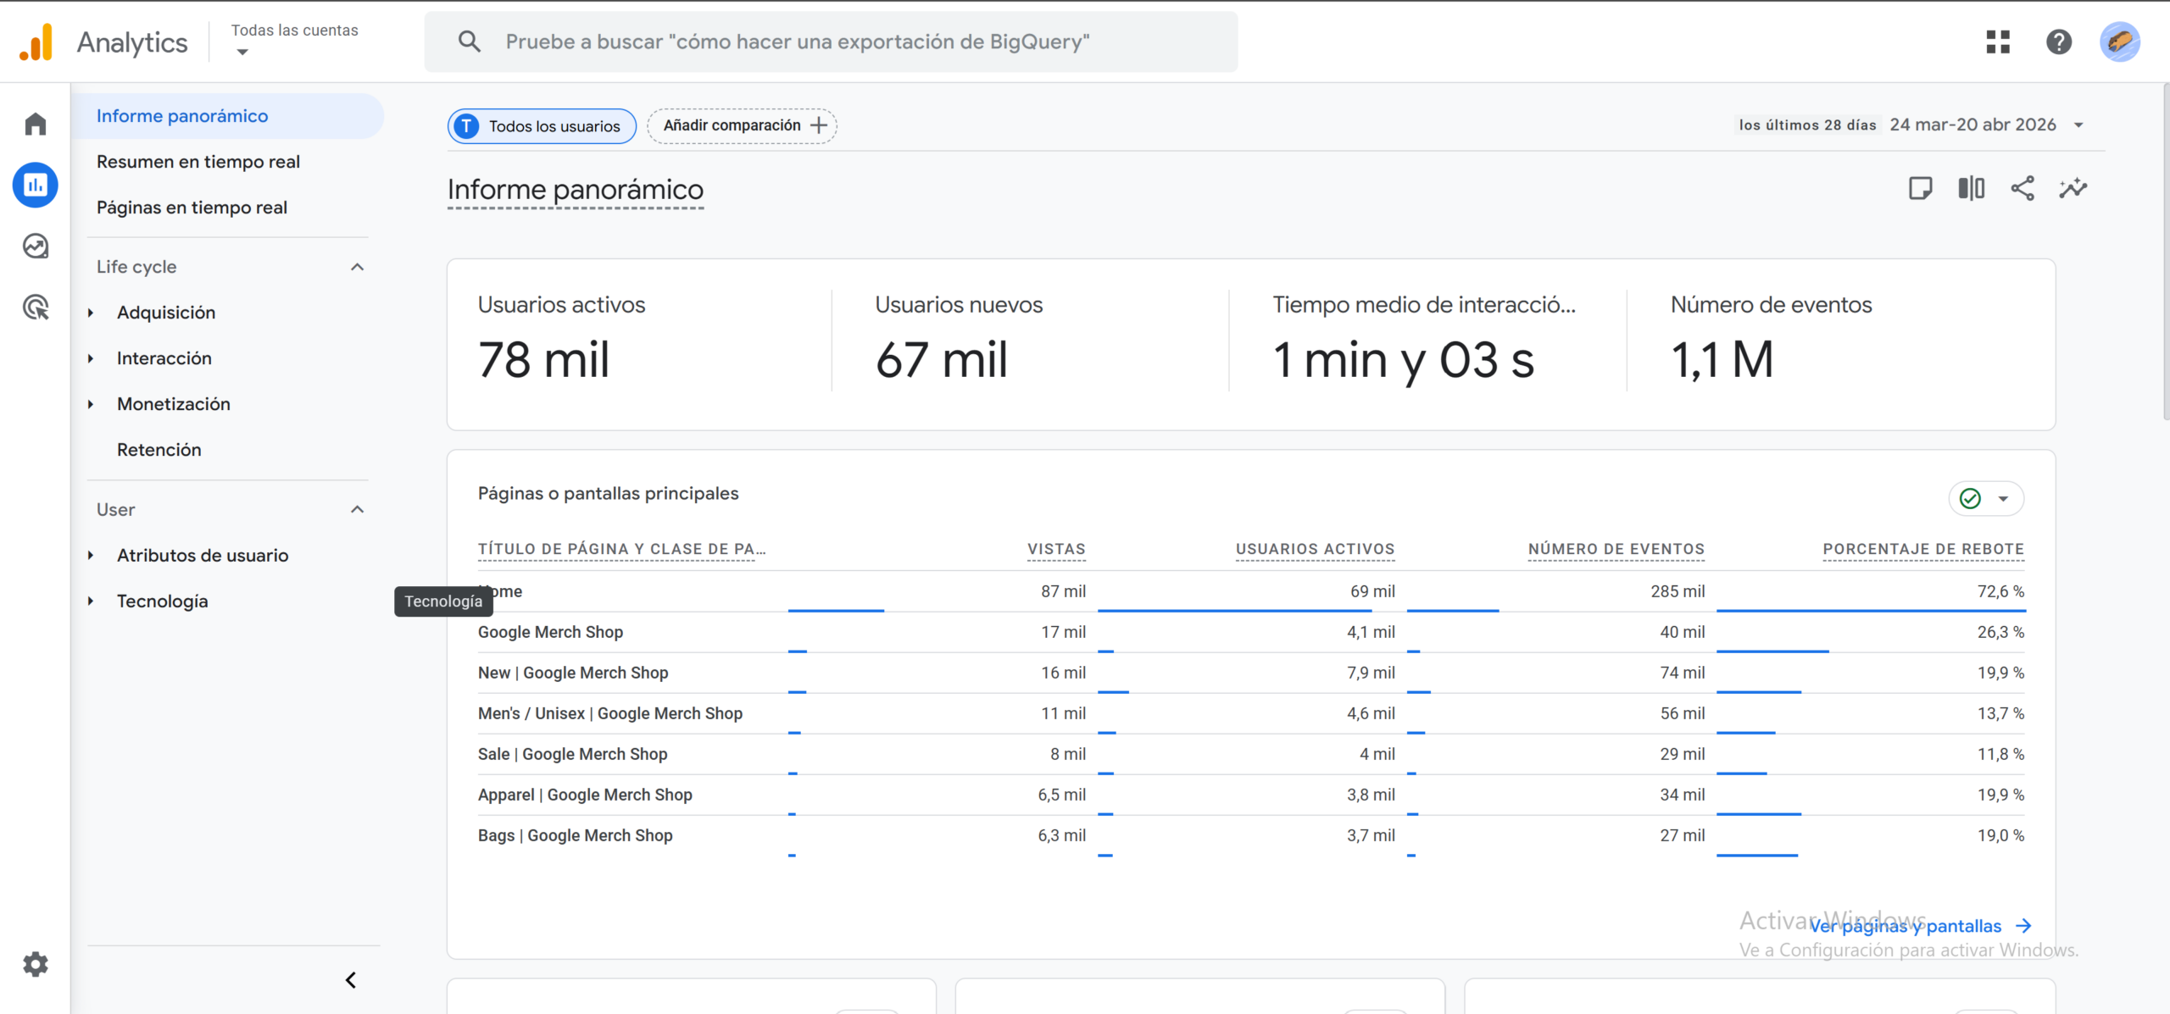Focus the Analytics search field
2170x1014 pixels.
coord(831,42)
